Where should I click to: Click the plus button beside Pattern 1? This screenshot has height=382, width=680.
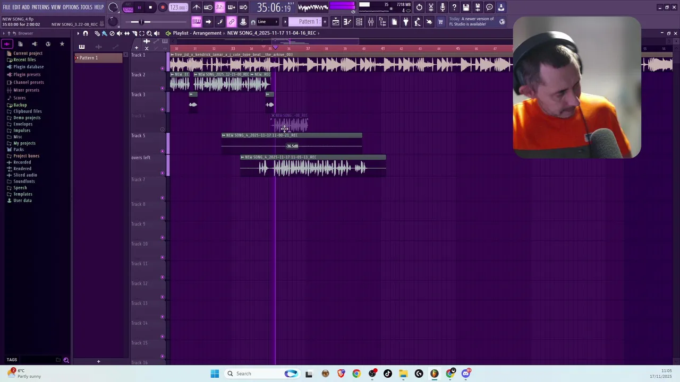point(324,22)
